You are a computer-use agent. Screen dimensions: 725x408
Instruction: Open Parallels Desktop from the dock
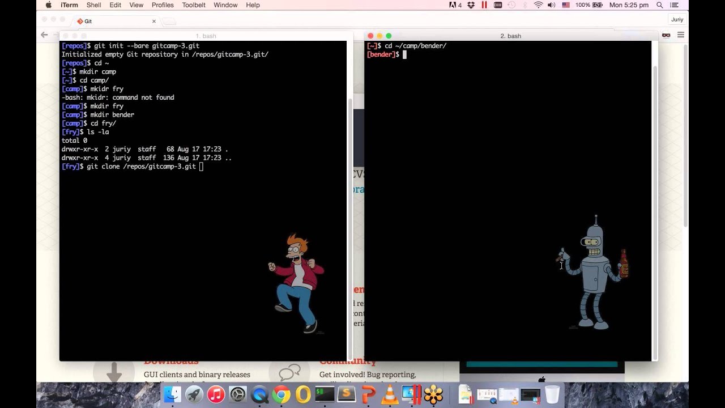[412, 394]
